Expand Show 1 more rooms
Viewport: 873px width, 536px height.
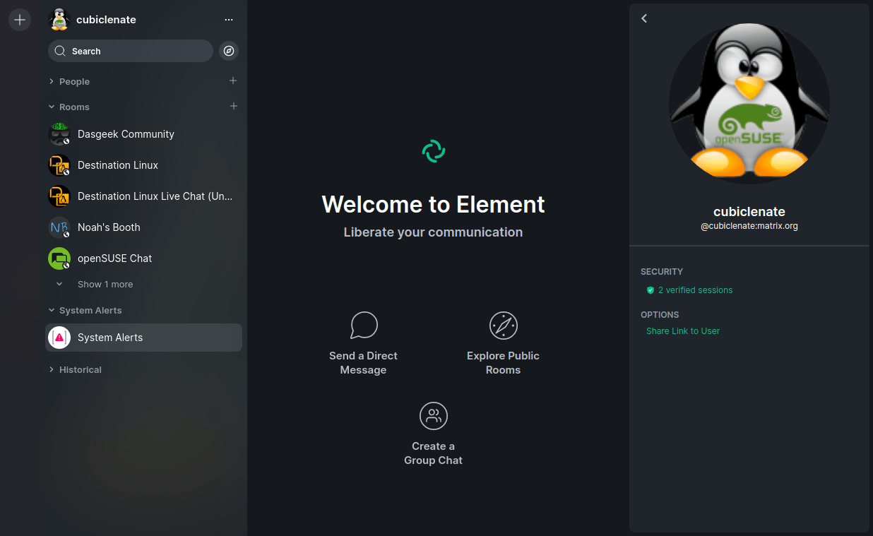tap(96, 284)
